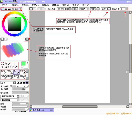This screenshot has height=115, width=132.
Task: Redo the scratchpad stroke
Action: [6, 39]
